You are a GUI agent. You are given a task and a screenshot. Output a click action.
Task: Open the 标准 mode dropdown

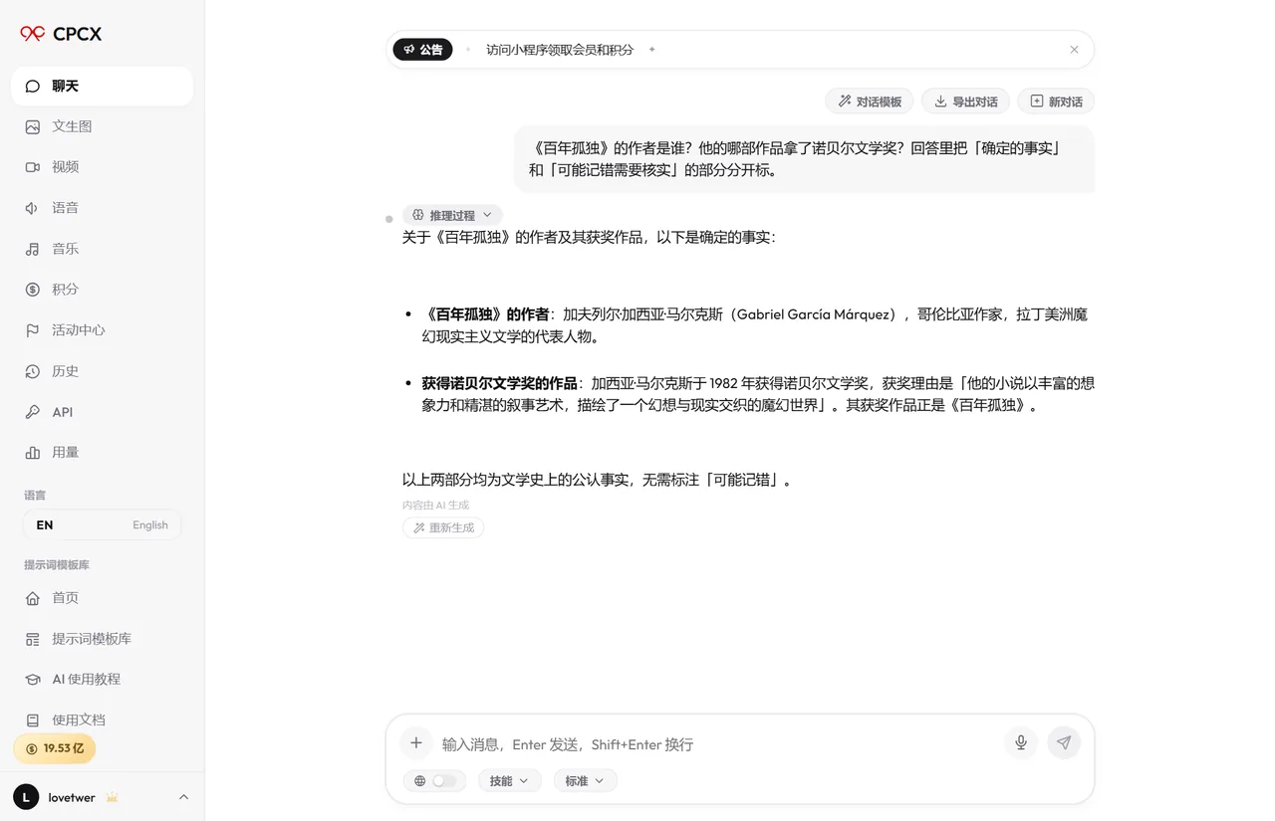(x=585, y=781)
